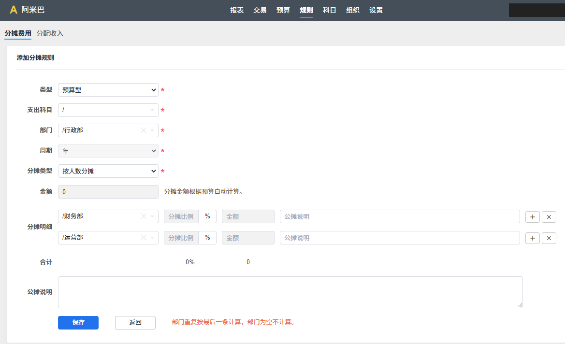Click the 合计 label
Image resolution: width=565 pixels, height=344 pixels.
(46, 262)
